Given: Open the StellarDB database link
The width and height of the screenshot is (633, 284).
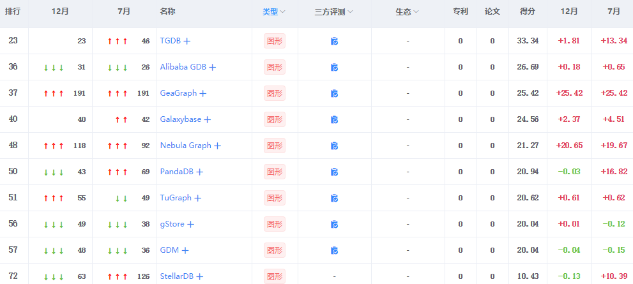Looking at the screenshot, I should [x=177, y=276].
